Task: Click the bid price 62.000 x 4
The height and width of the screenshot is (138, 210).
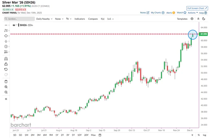Action: (8, 10)
